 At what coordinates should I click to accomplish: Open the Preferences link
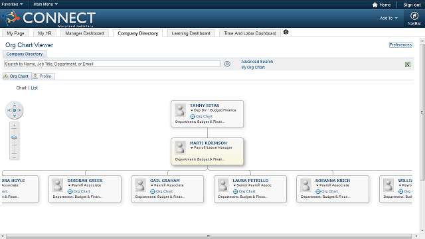tap(400, 44)
